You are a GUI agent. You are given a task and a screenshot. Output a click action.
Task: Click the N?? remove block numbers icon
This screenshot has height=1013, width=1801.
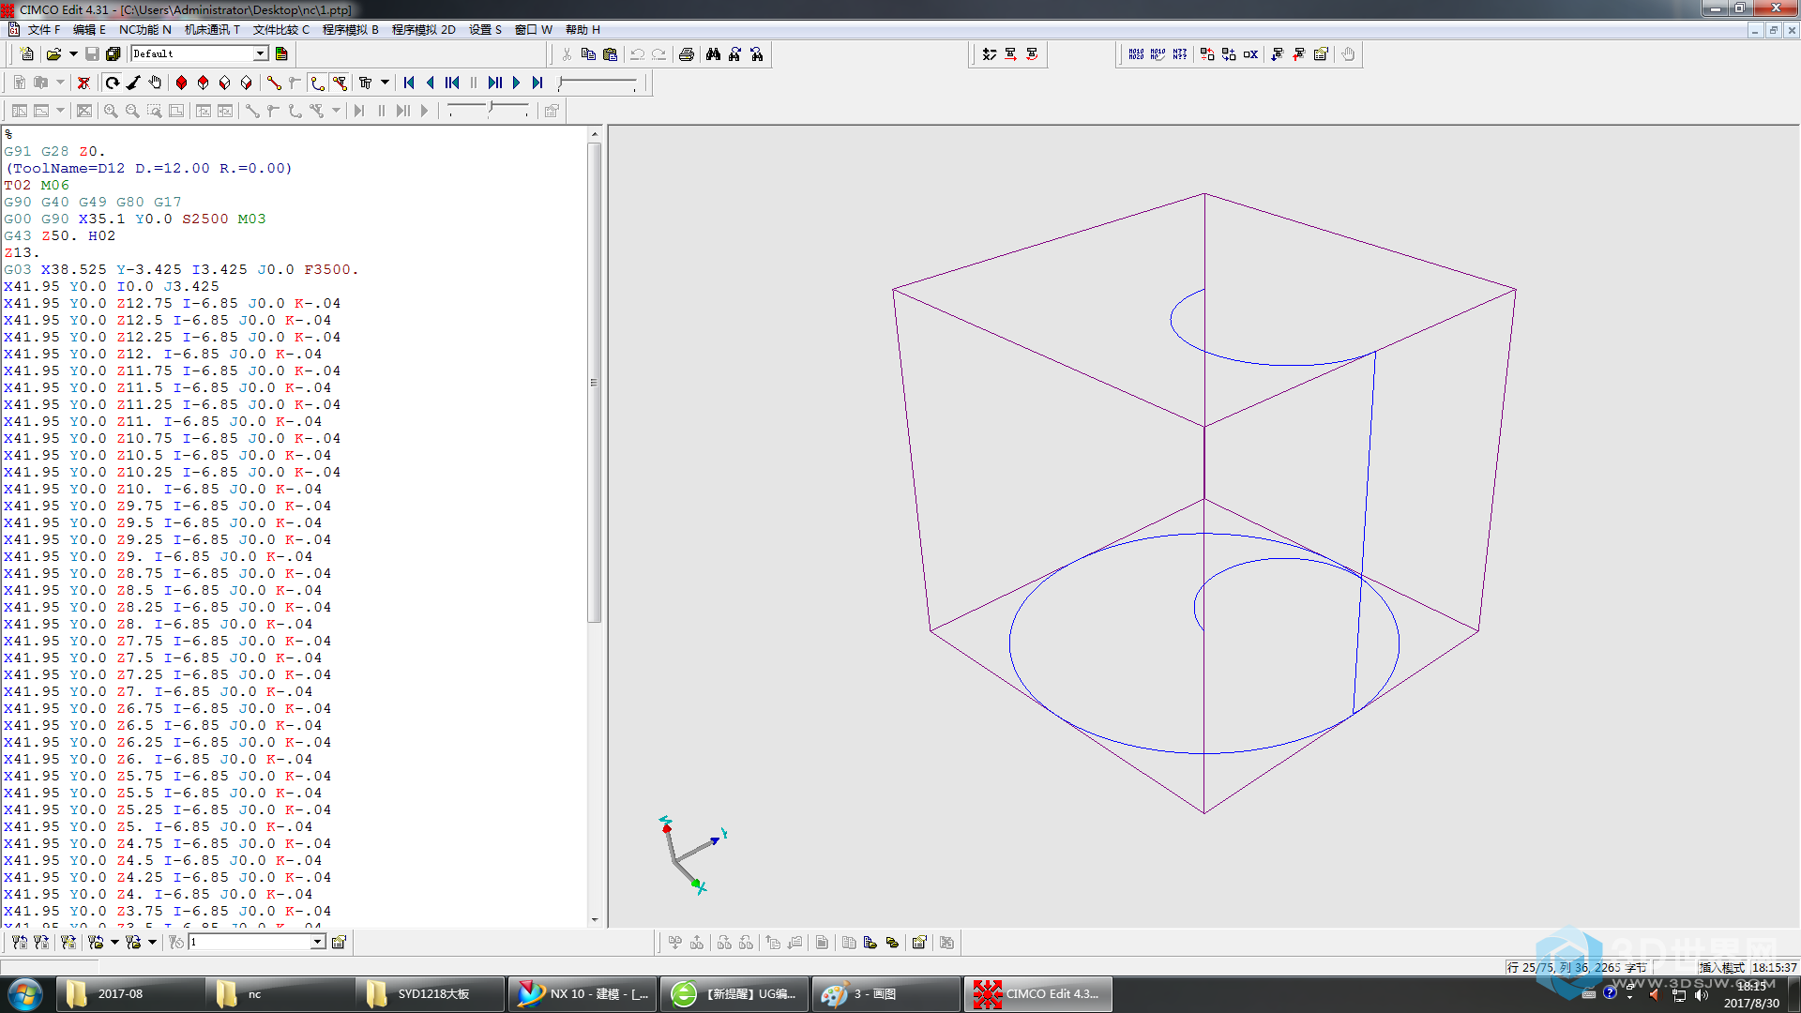click(x=1180, y=54)
